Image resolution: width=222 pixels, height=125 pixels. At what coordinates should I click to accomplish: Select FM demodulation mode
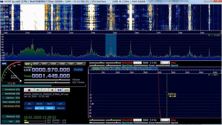pyautogui.click(x=46, y=64)
